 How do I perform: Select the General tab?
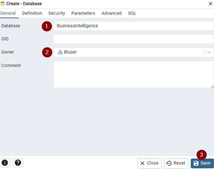pyautogui.click(x=8, y=13)
